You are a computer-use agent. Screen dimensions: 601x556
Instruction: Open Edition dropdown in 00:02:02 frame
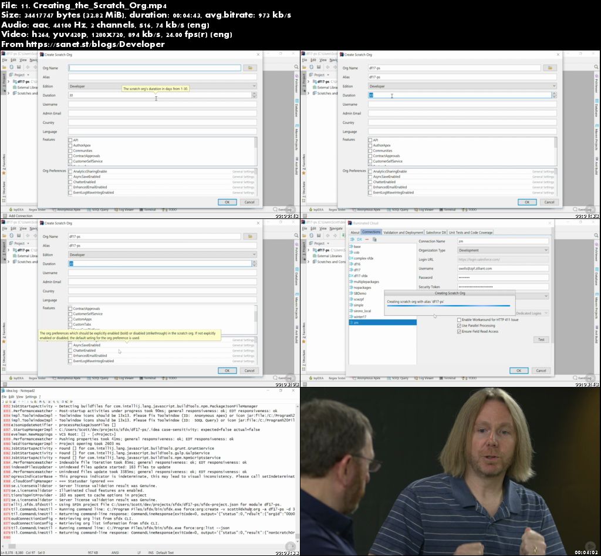163,255
